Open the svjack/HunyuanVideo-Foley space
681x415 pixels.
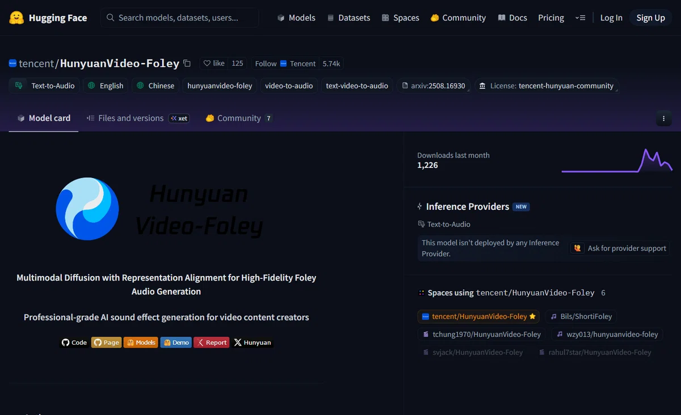click(474, 352)
